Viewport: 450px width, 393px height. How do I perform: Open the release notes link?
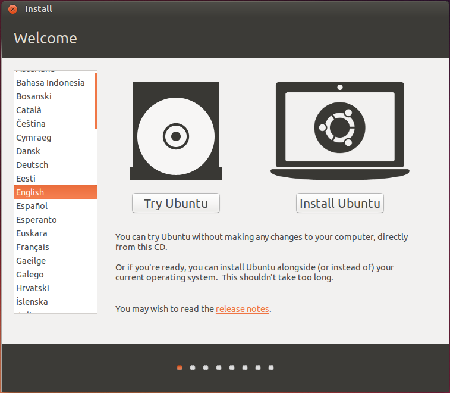coord(242,309)
